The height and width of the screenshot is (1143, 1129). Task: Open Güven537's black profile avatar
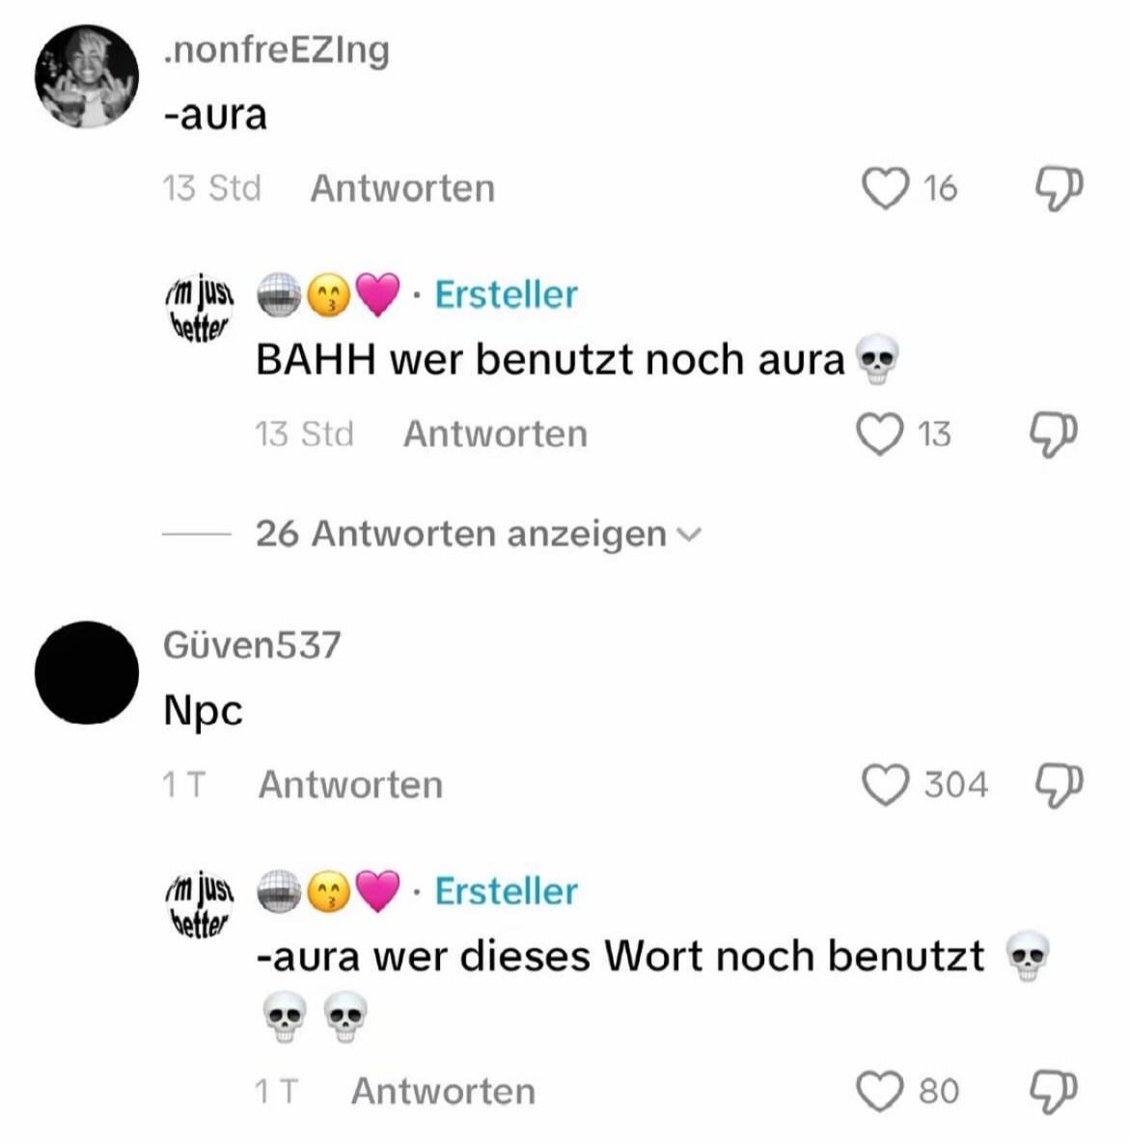[87, 673]
